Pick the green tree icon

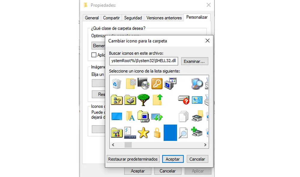[143, 100]
